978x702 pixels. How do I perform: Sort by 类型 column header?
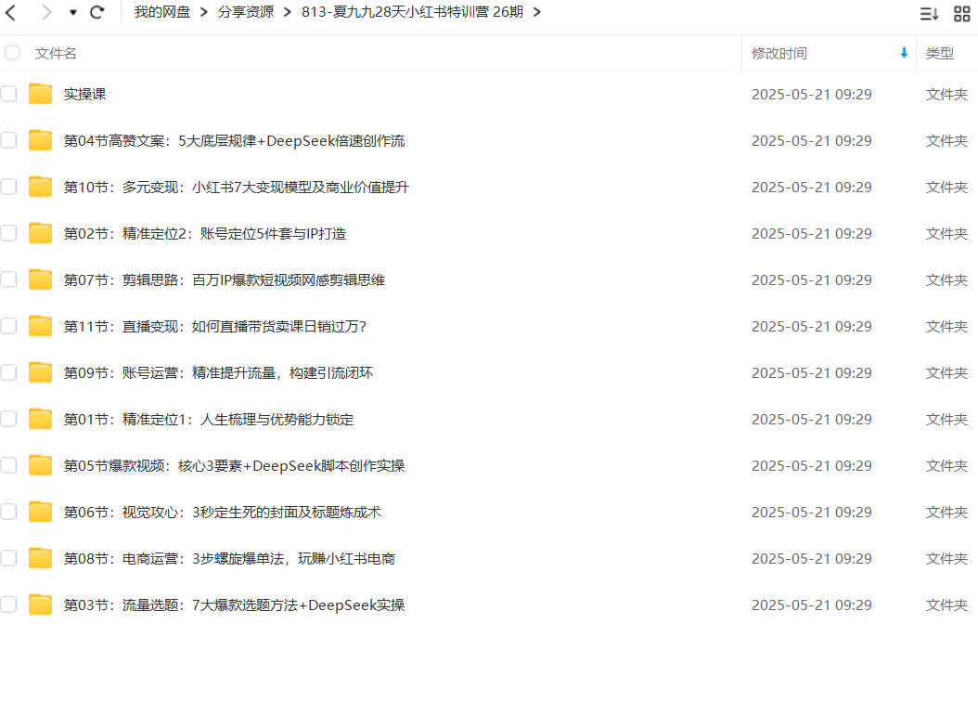pos(939,54)
